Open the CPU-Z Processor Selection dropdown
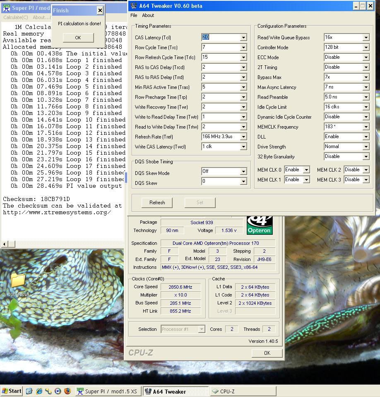This screenshot has height=397, width=380. coord(202,329)
